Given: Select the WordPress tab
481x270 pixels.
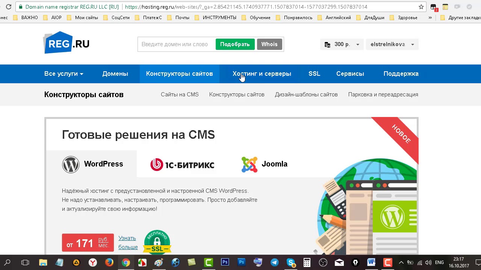Looking at the screenshot, I should 91,164.
